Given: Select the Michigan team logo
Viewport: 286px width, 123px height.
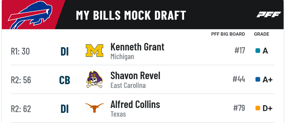Looking at the screenshot, I should [x=94, y=51].
